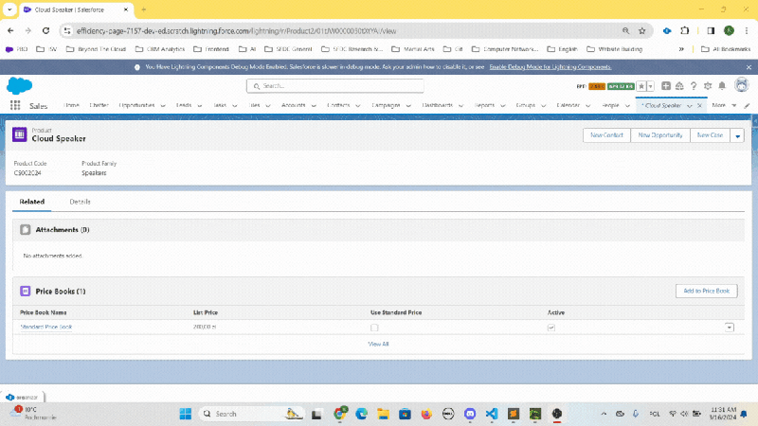Open the Setup gear icon
The image size is (758, 426).
tap(708, 86)
